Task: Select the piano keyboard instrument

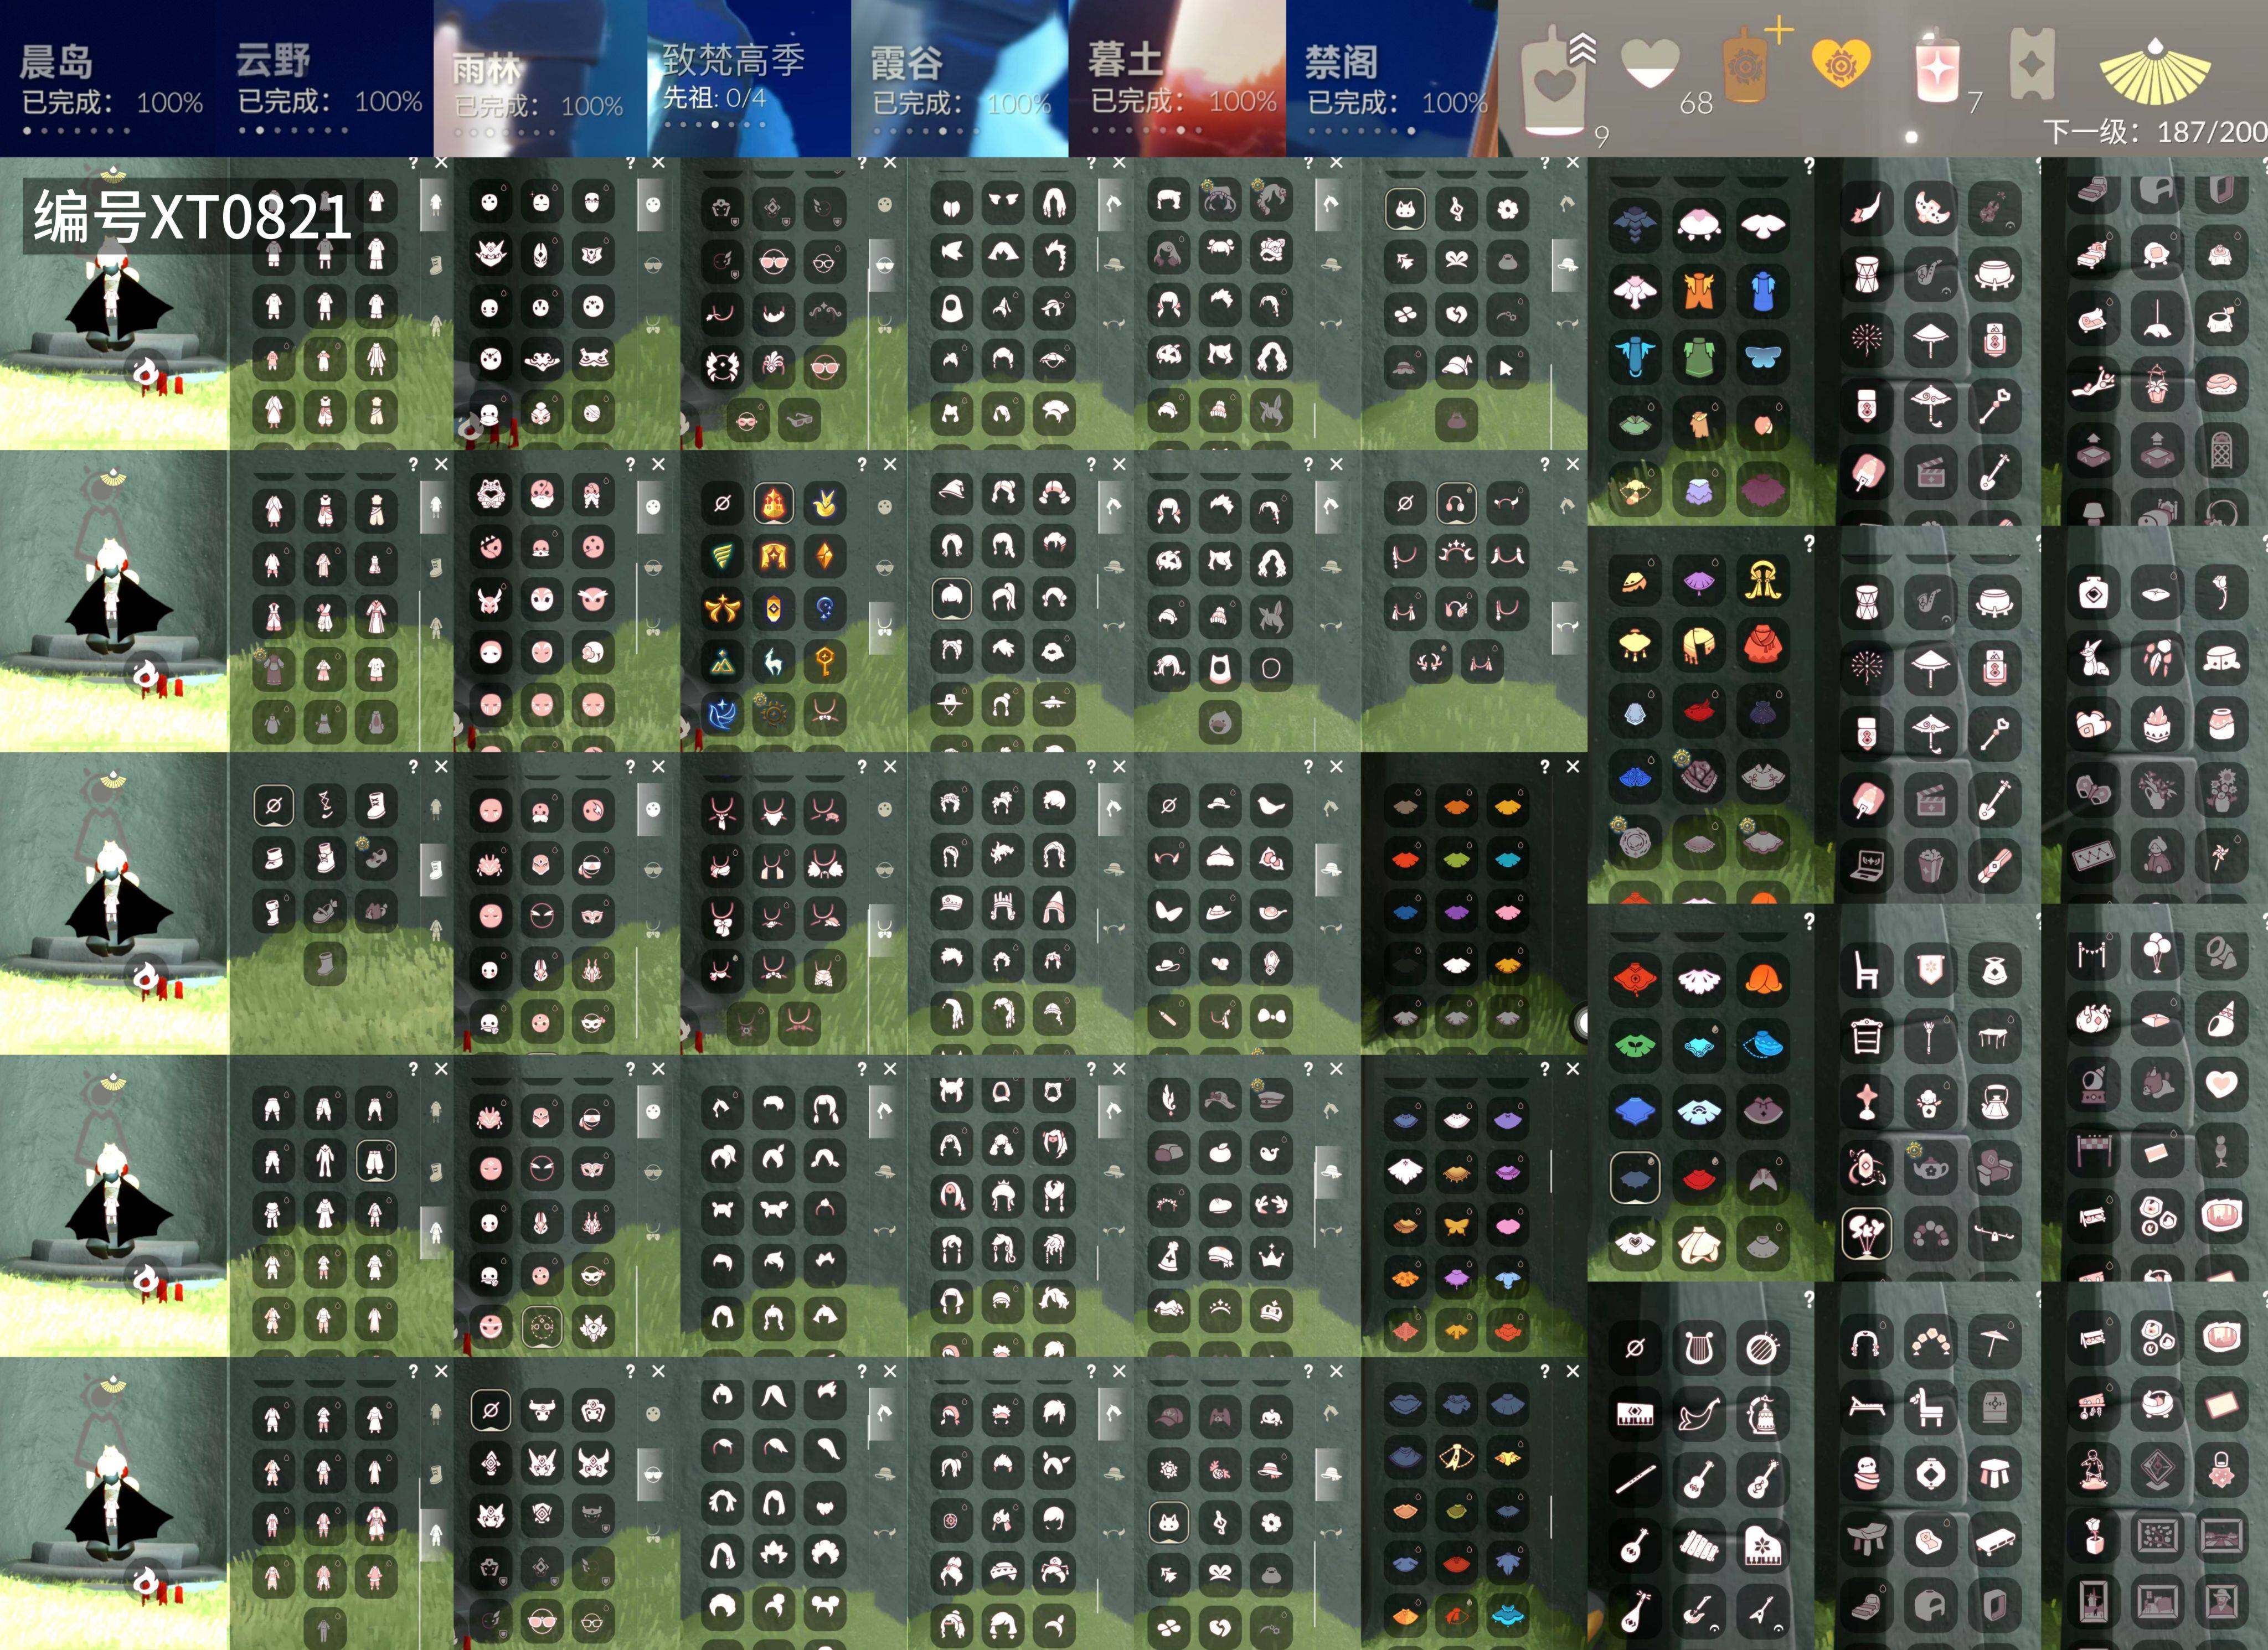Action: pos(1635,1414)
